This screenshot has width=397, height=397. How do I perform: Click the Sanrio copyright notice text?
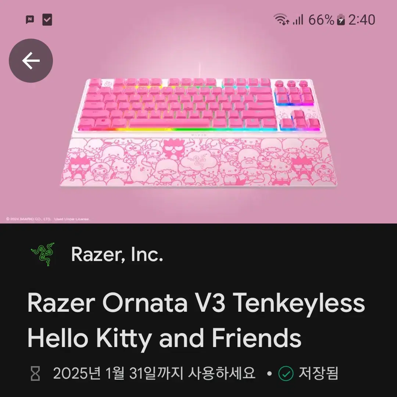[x=48, y=219]
